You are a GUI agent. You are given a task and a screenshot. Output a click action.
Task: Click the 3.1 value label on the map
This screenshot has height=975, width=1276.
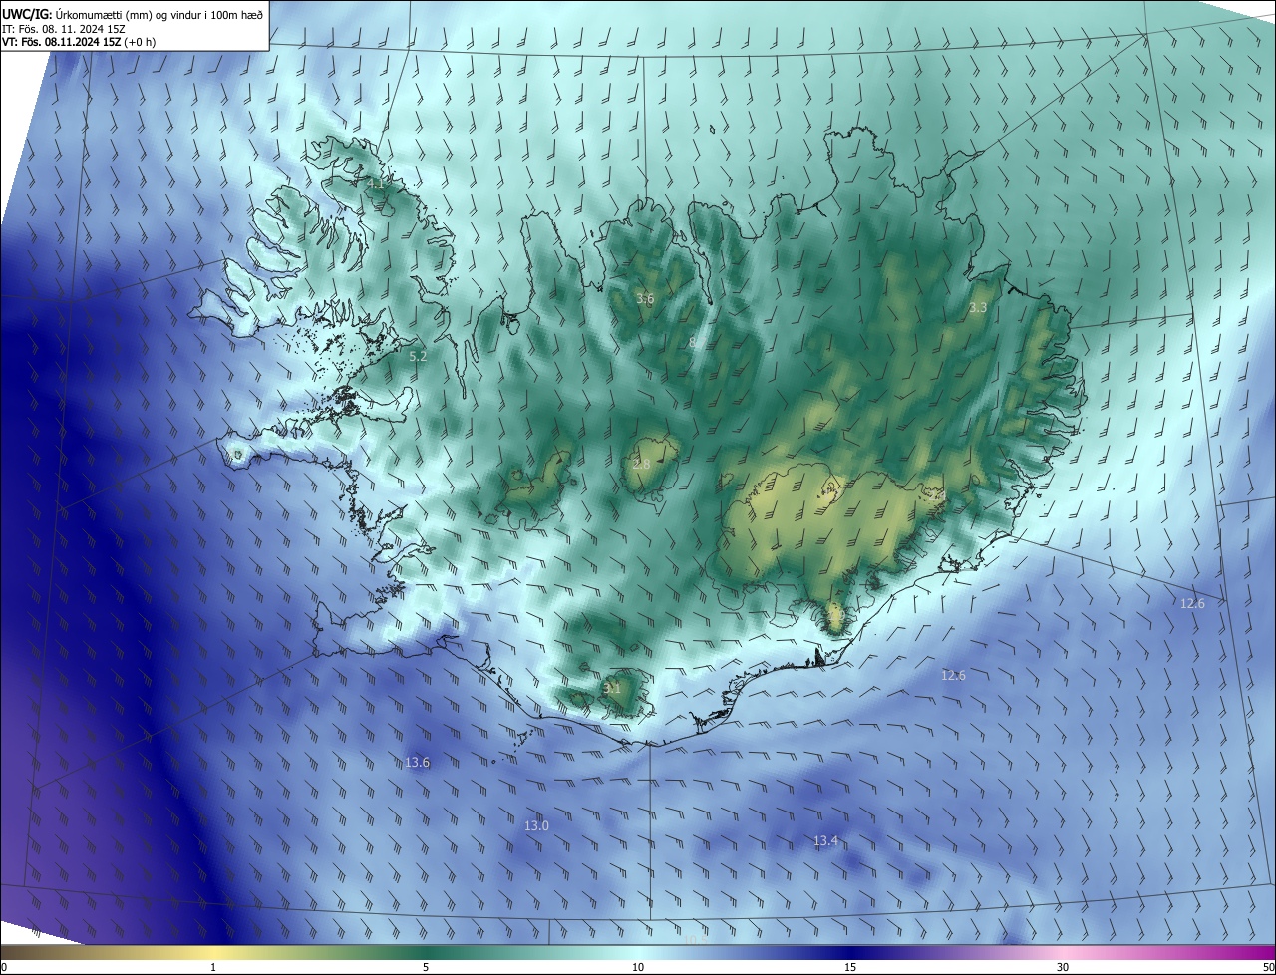[x=612, y=688]
